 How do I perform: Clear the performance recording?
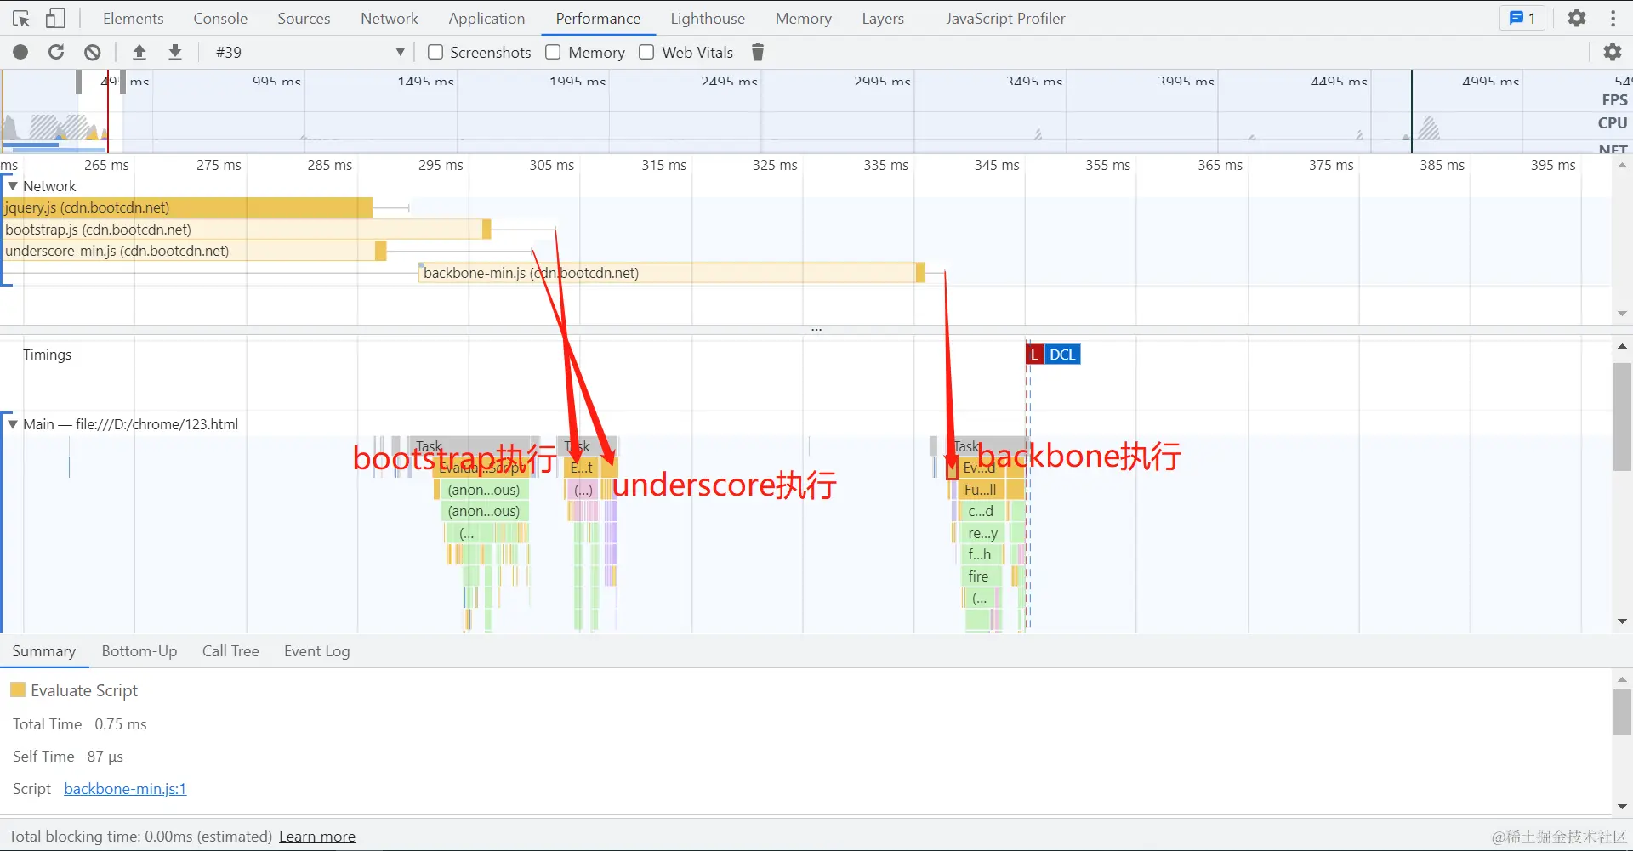coord(93,52)
